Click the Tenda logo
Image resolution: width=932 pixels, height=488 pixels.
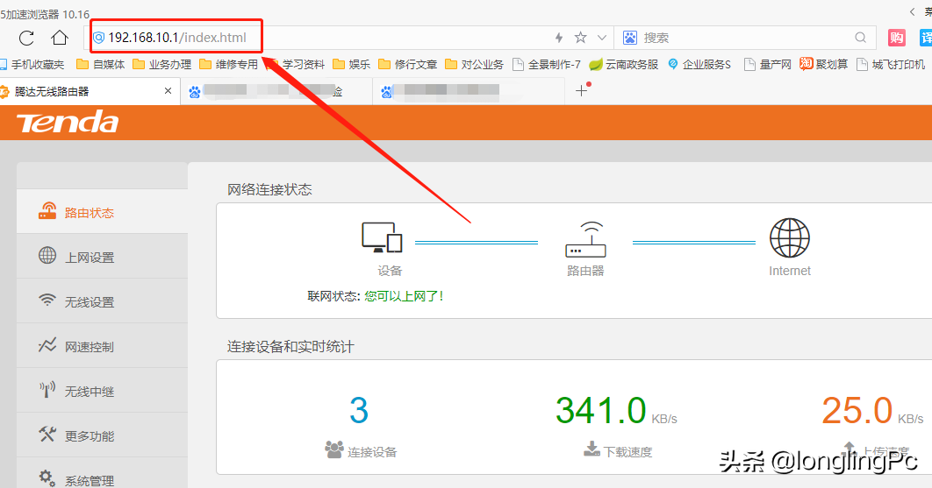coord(68,123)
